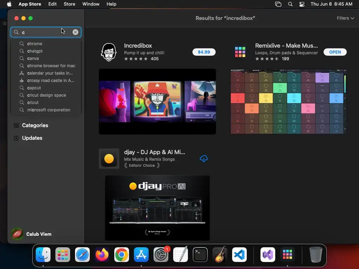This screenshot has width=359, height=269.
Task: Click the Incredibox app icon
Action: 109,52
